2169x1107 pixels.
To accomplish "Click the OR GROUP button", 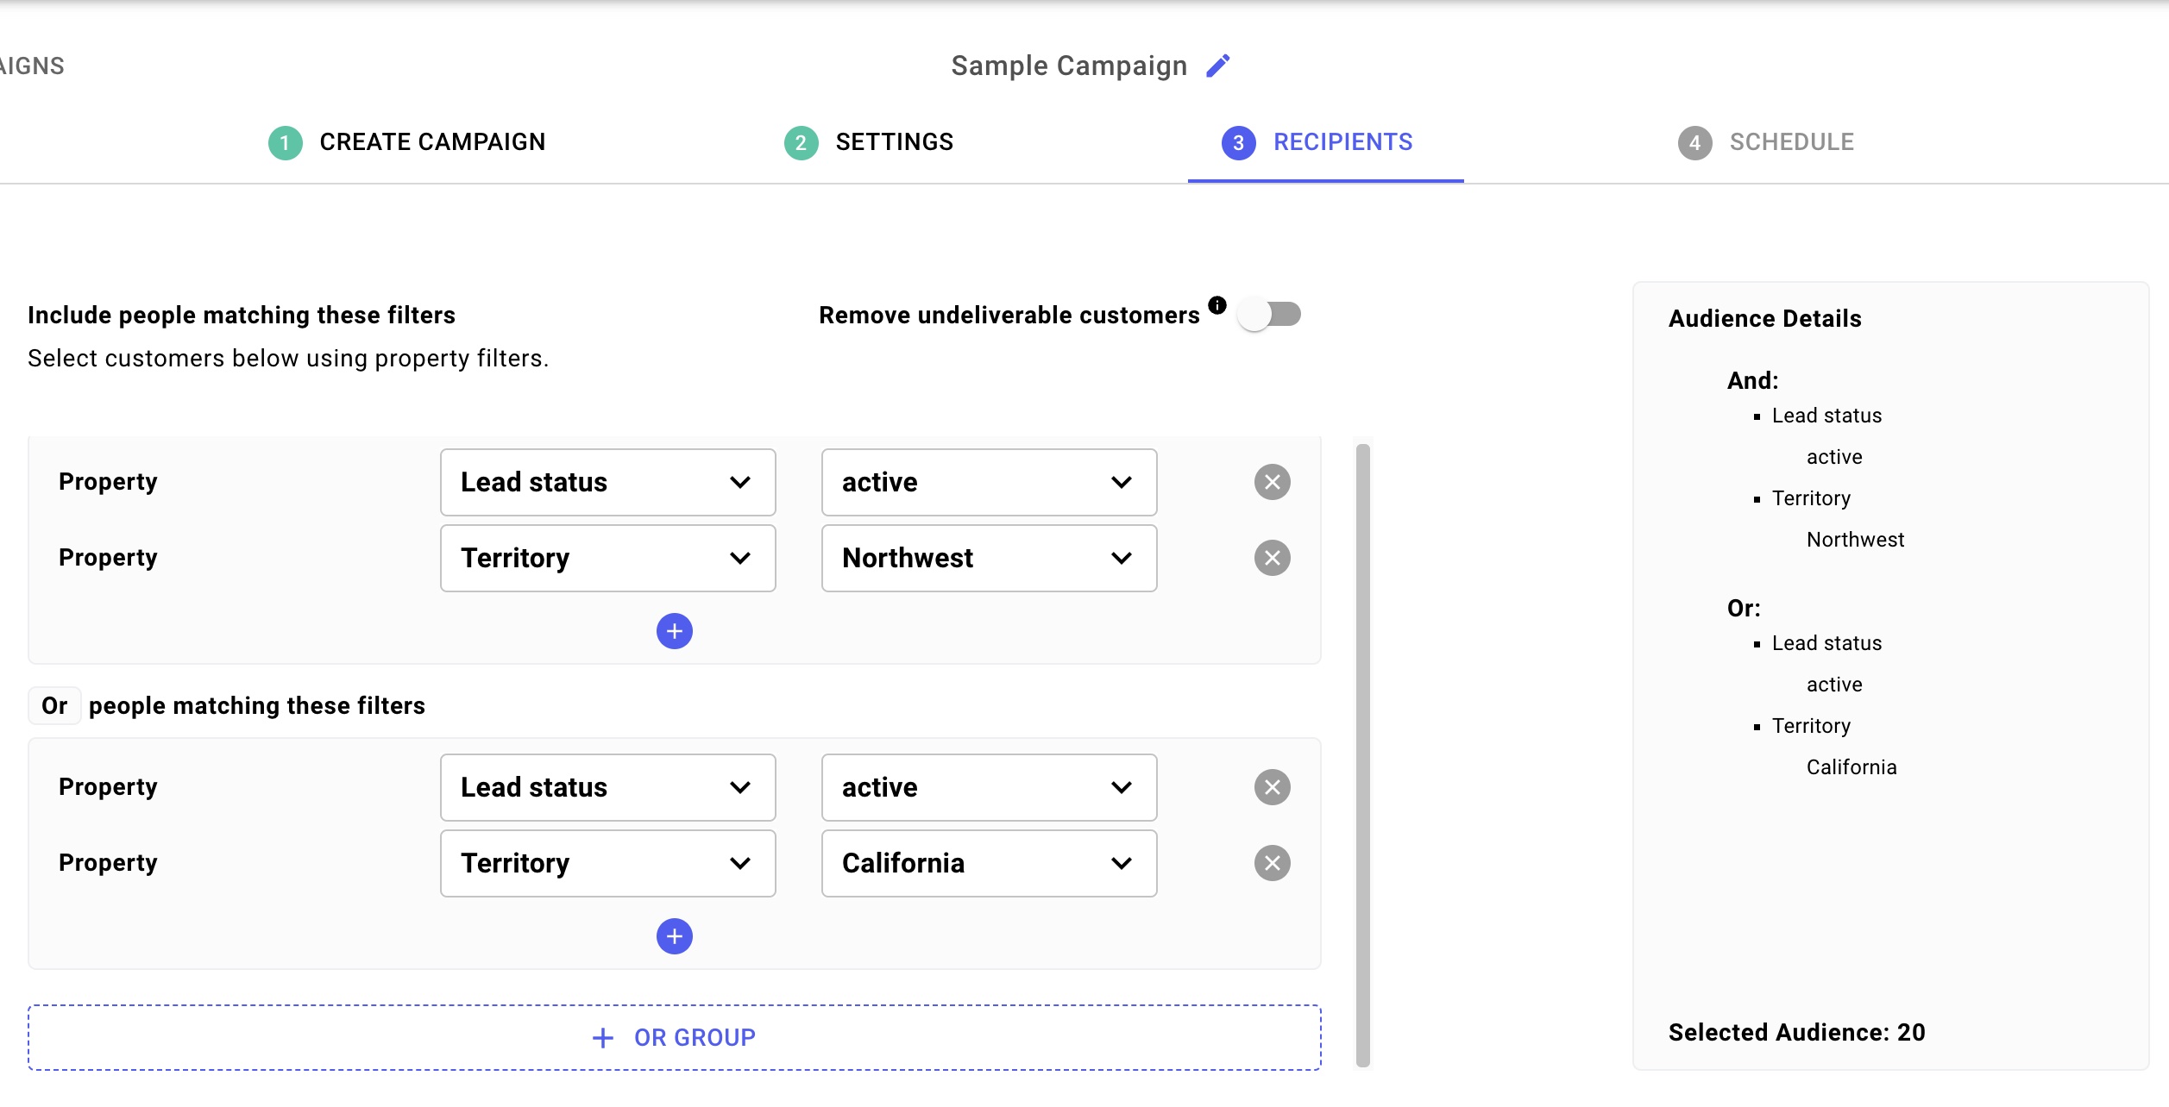I will click(x=674, y=1037).
